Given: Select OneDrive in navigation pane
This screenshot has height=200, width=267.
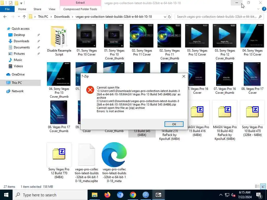Looking at the screenshot, I should click(x=18, y=74).
